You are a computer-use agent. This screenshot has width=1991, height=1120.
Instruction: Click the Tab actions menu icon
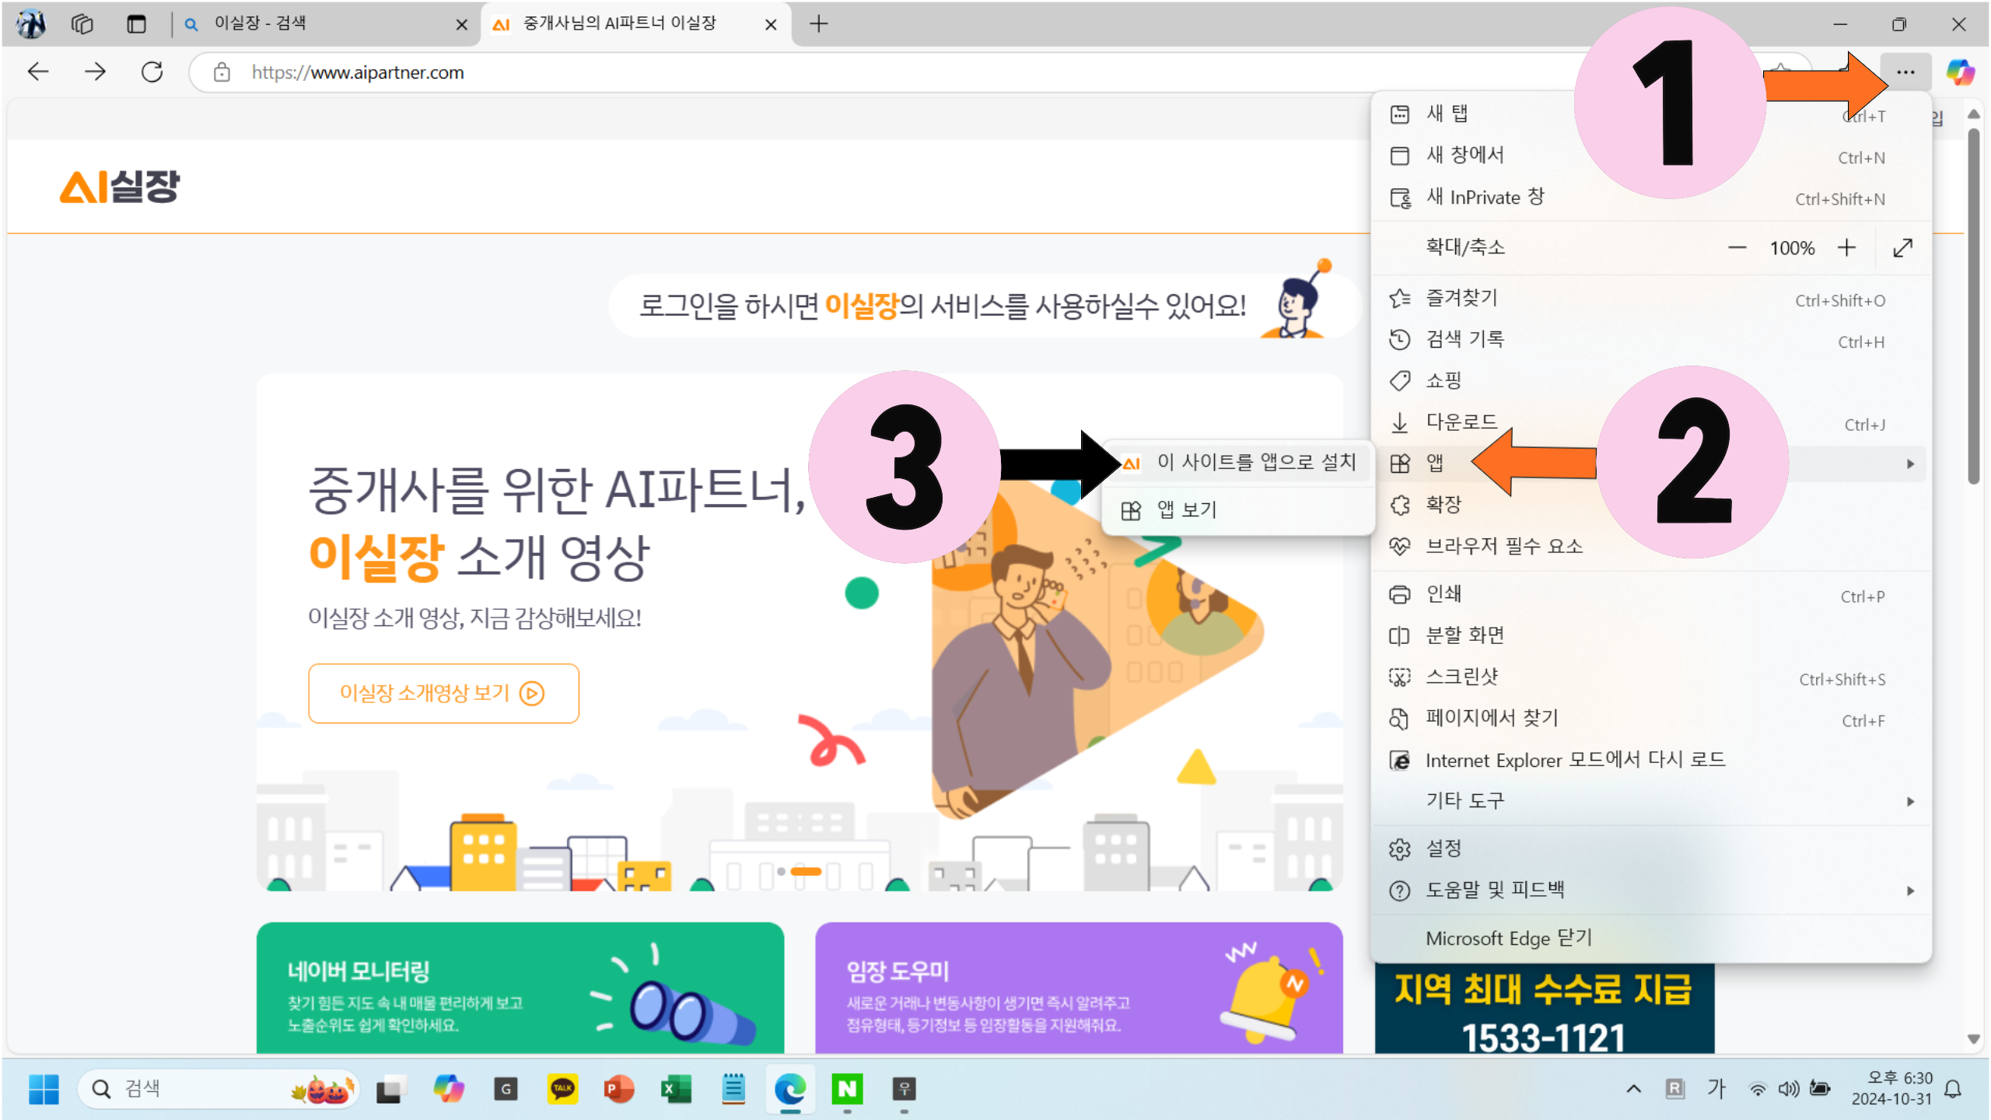[x=136, y=24]
